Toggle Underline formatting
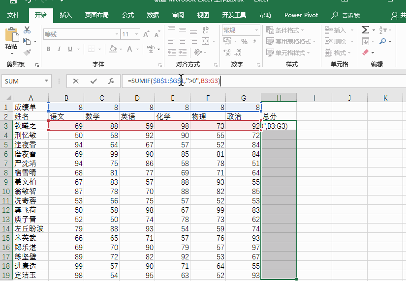This screenshot has height=281, width=406. (x=70, y=49)
